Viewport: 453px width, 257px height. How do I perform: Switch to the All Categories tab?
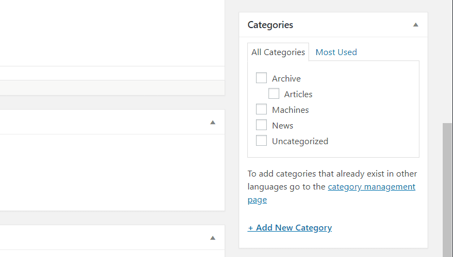tap(278, 52)
